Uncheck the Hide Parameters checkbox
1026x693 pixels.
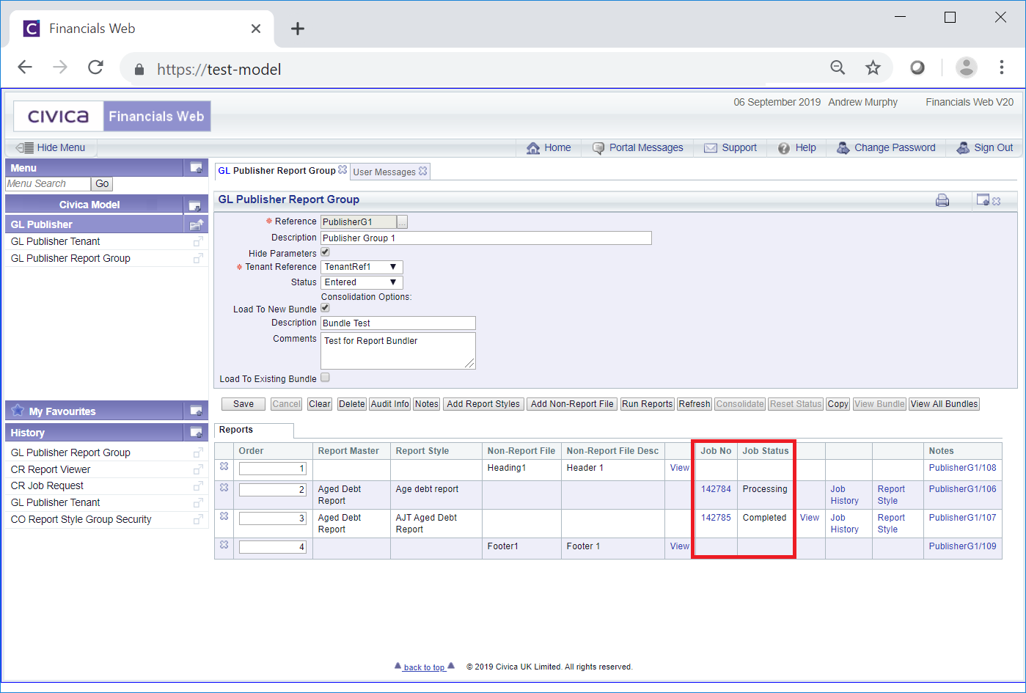(325, 252)
